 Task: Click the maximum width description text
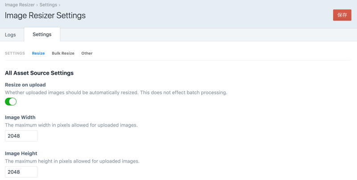tap(71, 125)
